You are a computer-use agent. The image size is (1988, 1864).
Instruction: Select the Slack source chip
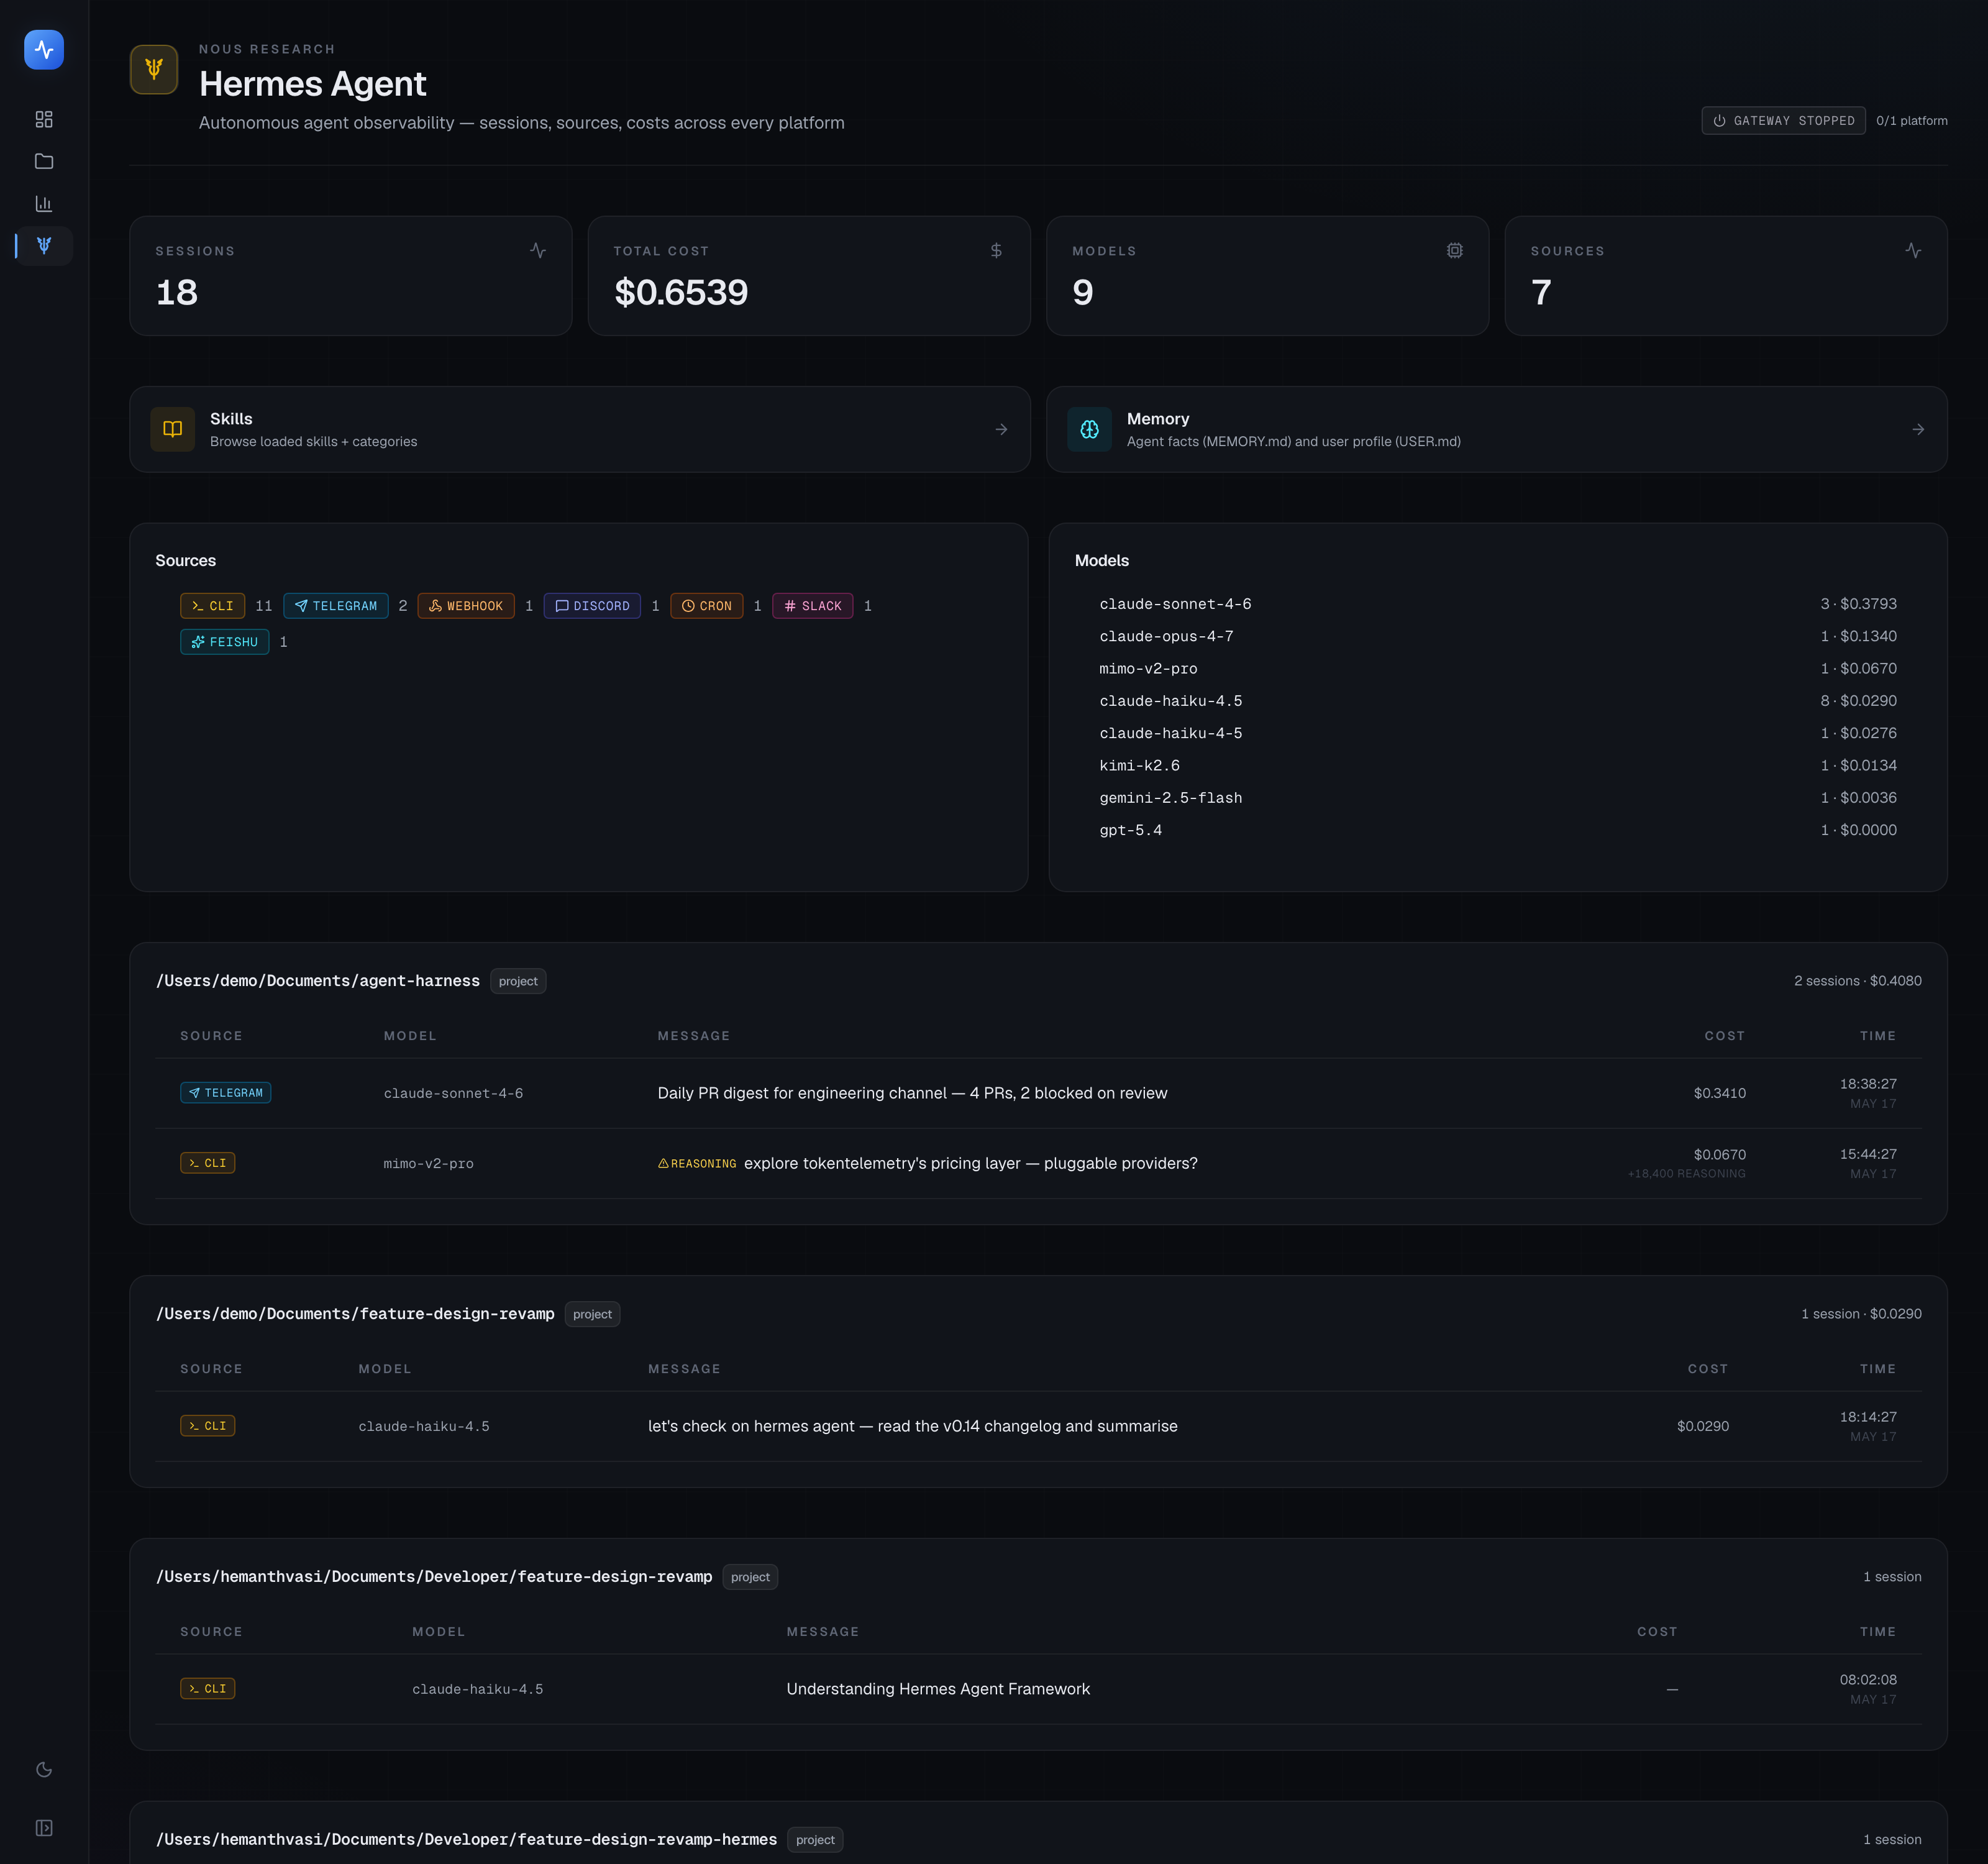813,606
